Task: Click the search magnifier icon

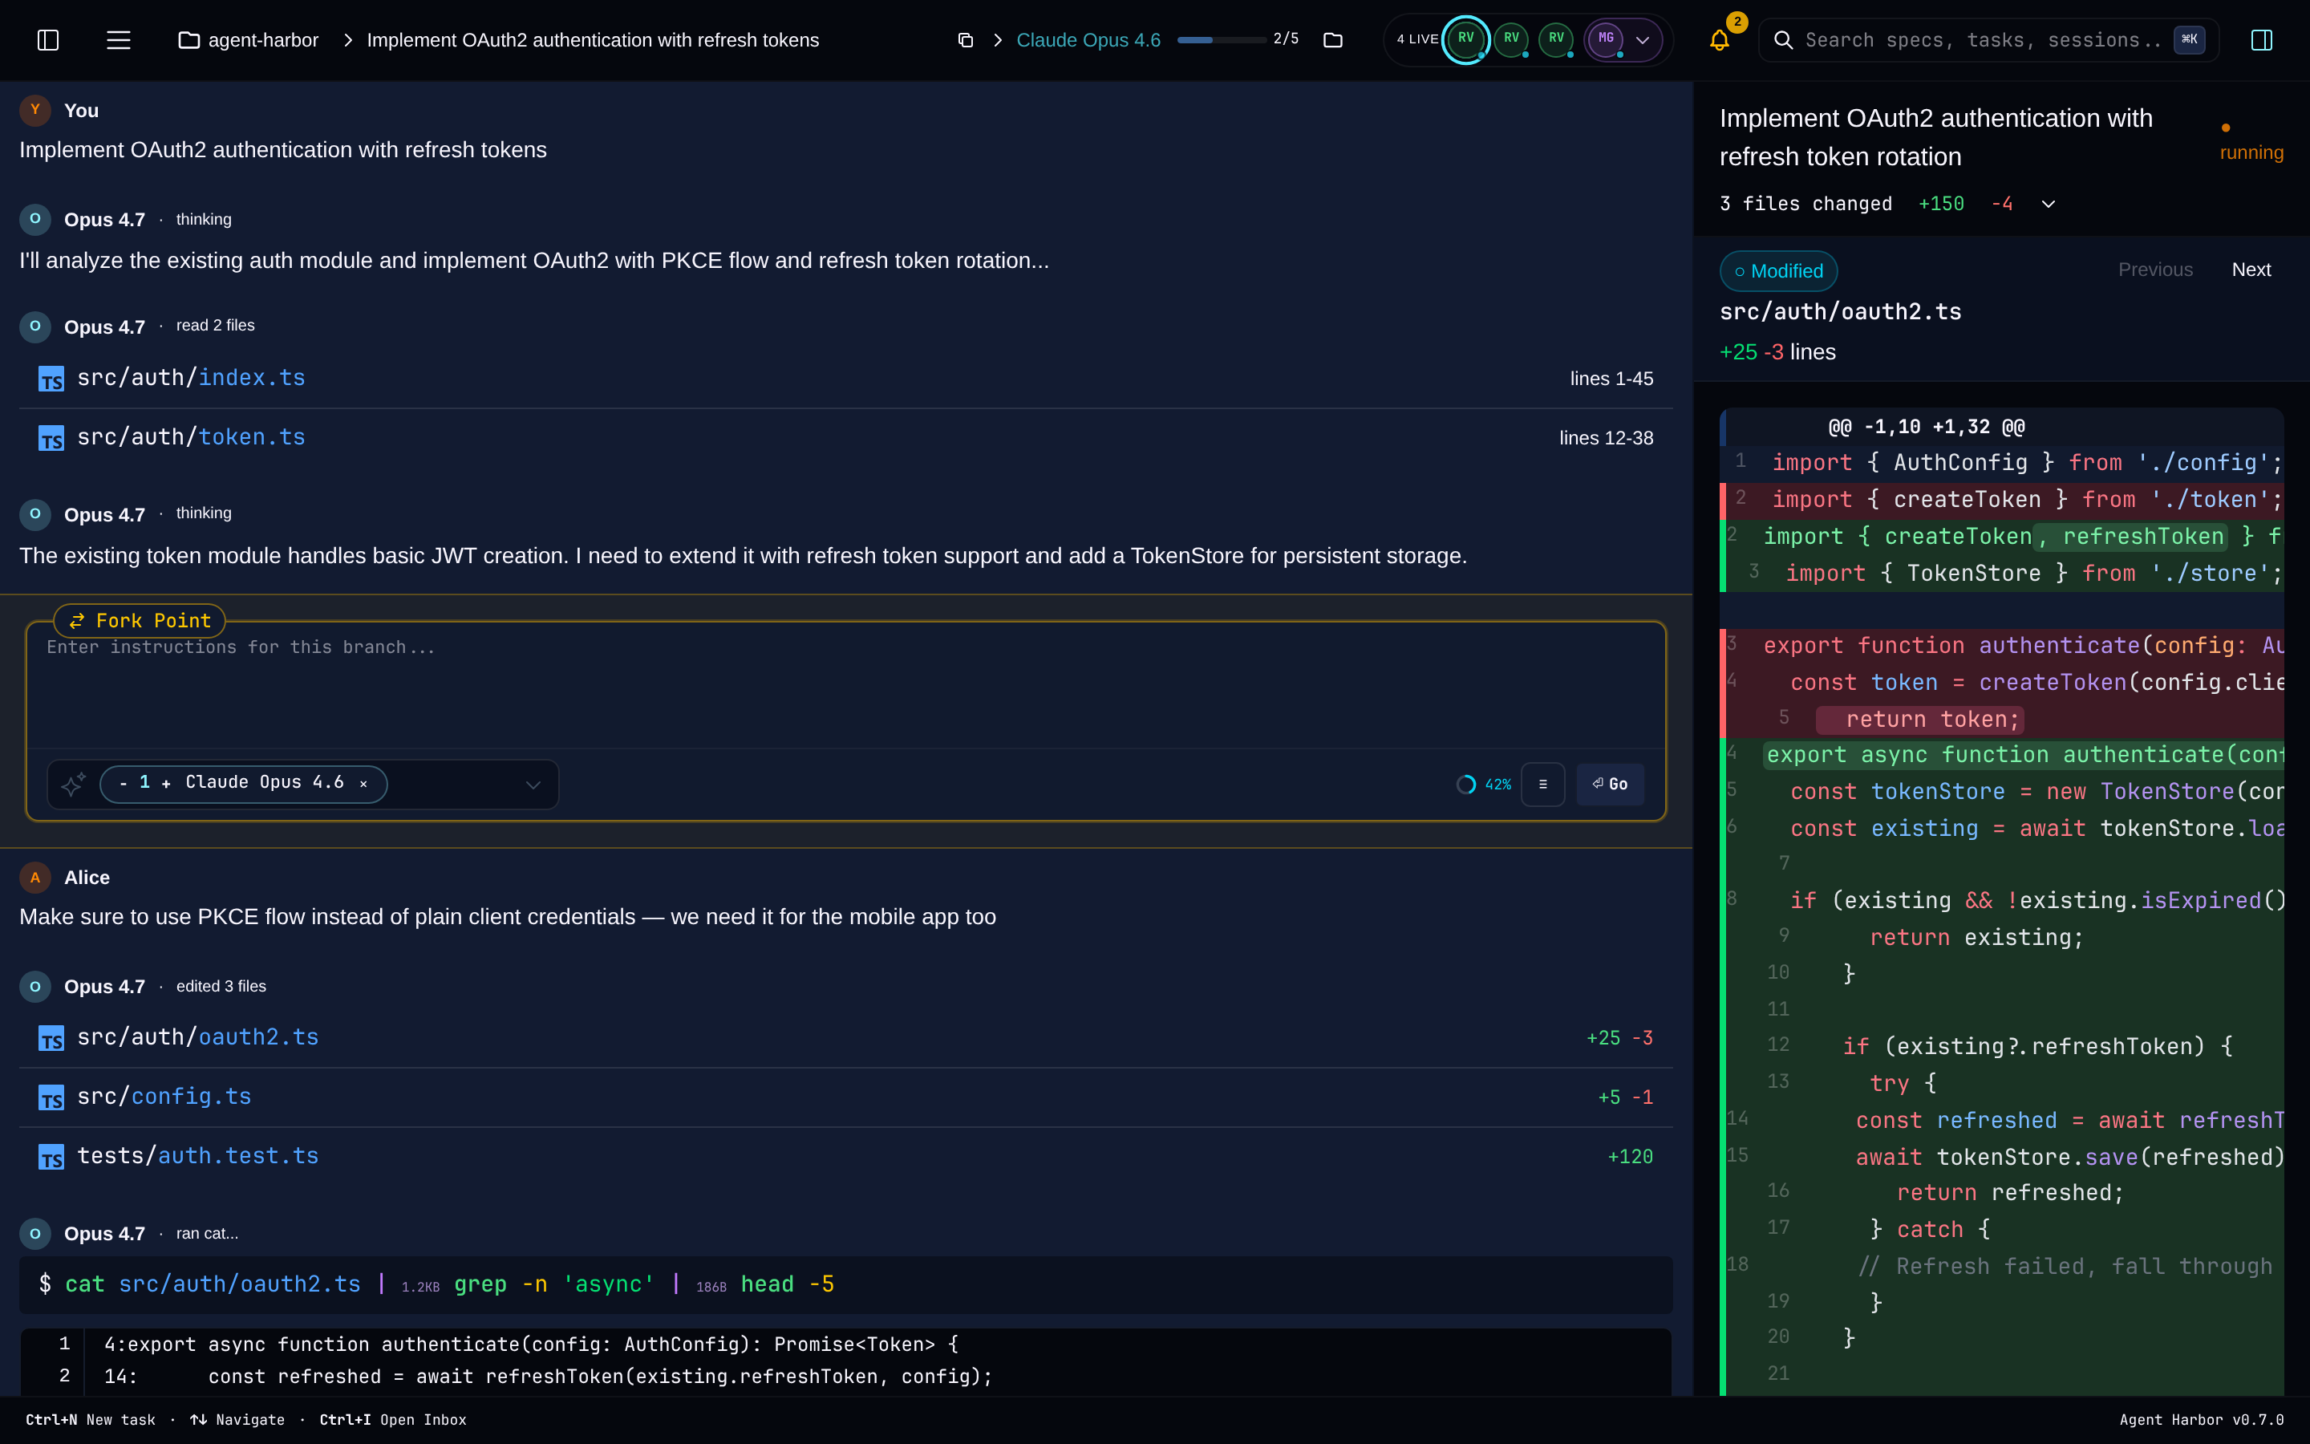Action: pos(1782,40)
